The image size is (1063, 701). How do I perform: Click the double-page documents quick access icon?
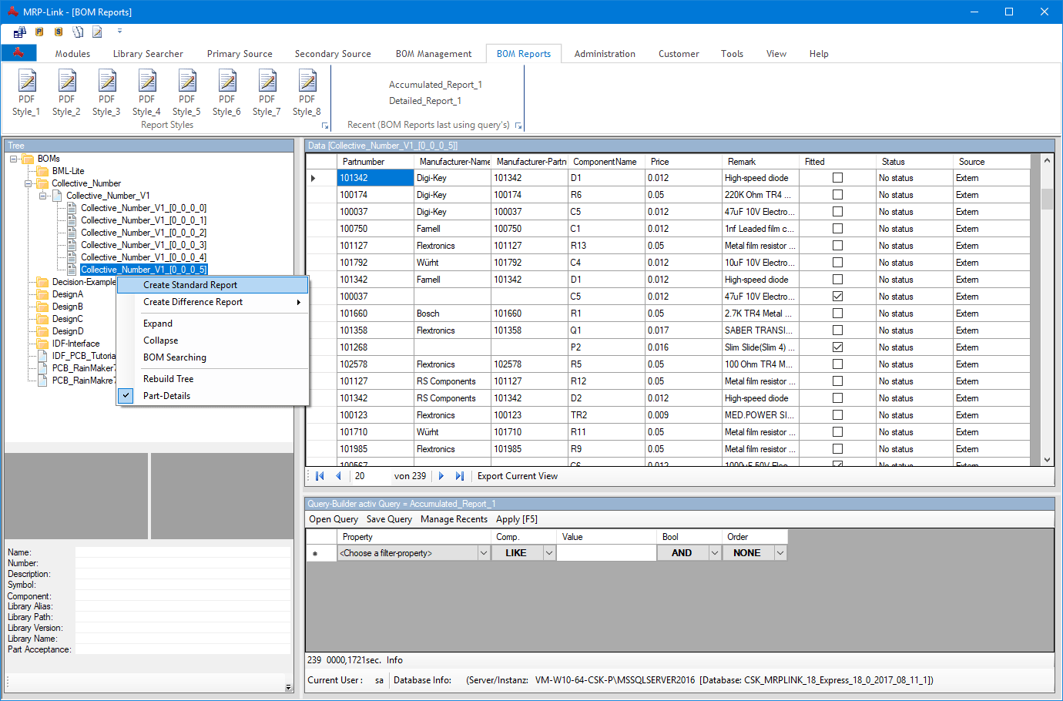point(78,32)
